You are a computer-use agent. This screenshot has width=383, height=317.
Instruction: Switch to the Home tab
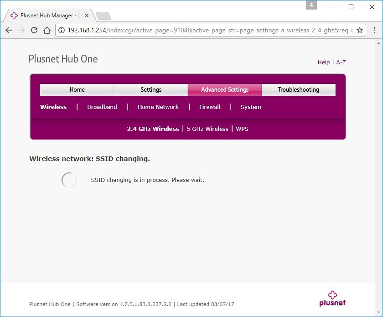pos(77,89)
